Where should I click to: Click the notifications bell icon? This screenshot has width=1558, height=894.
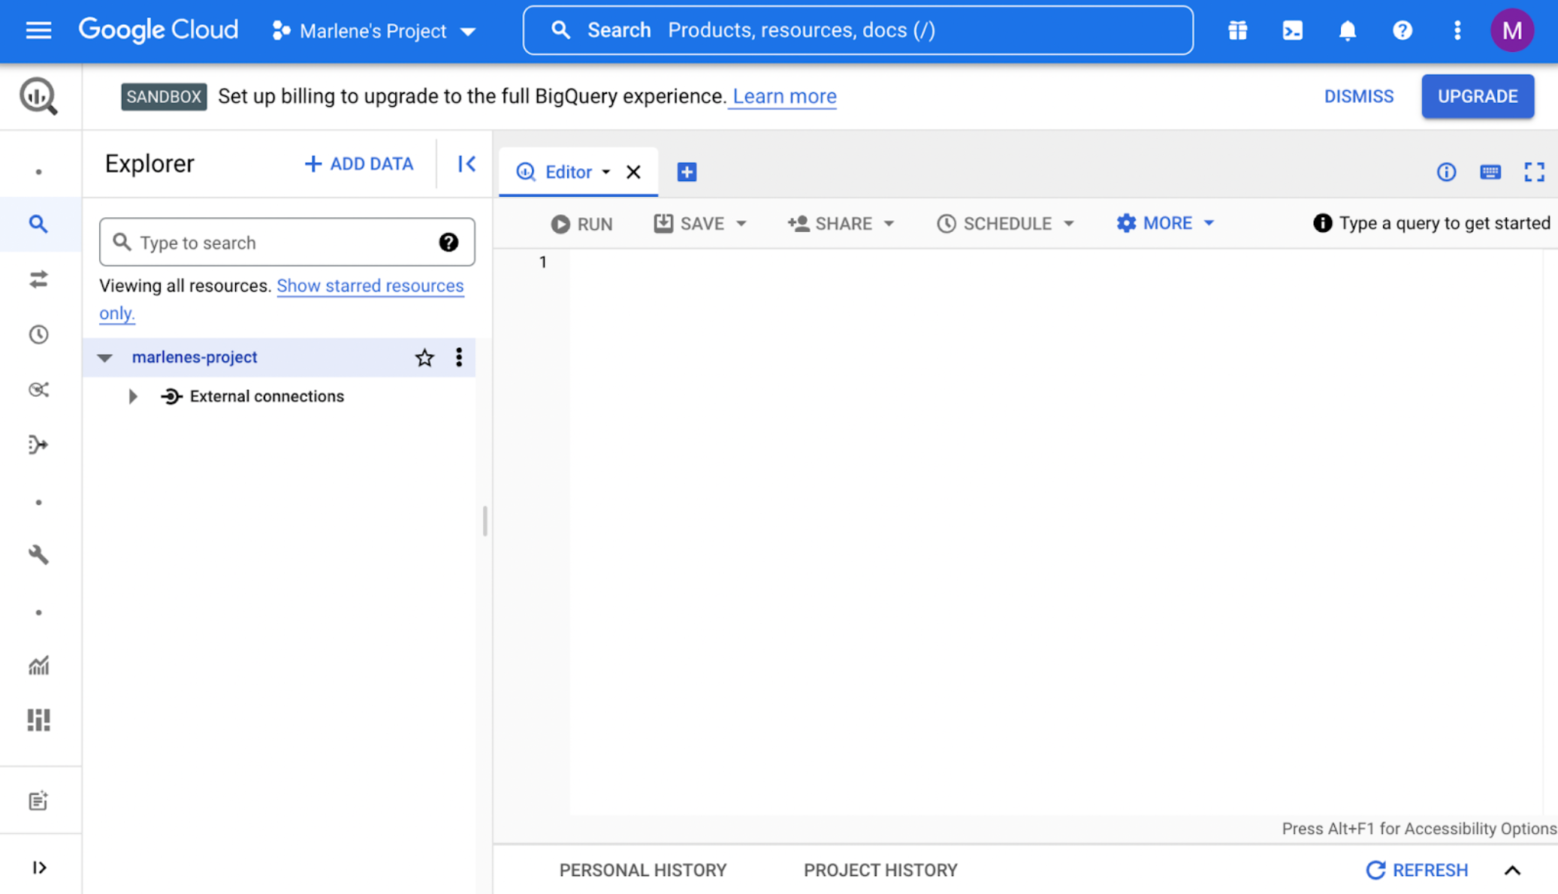(1347, 31)
